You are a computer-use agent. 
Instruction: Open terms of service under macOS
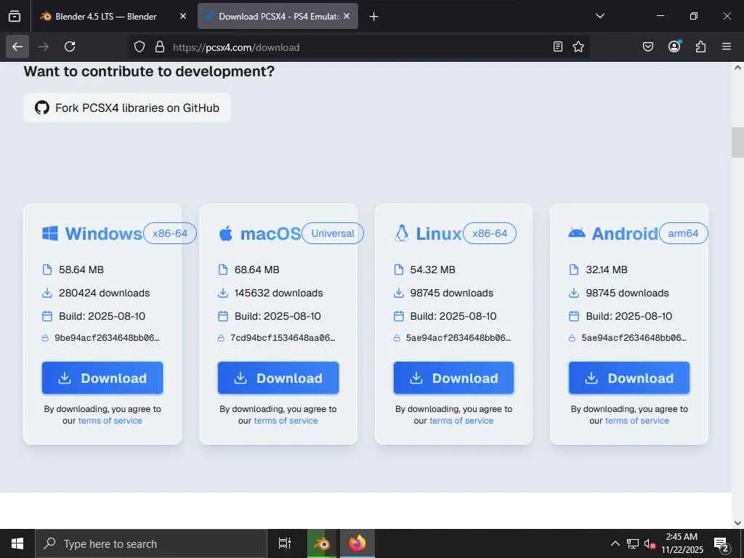point(286,421)
